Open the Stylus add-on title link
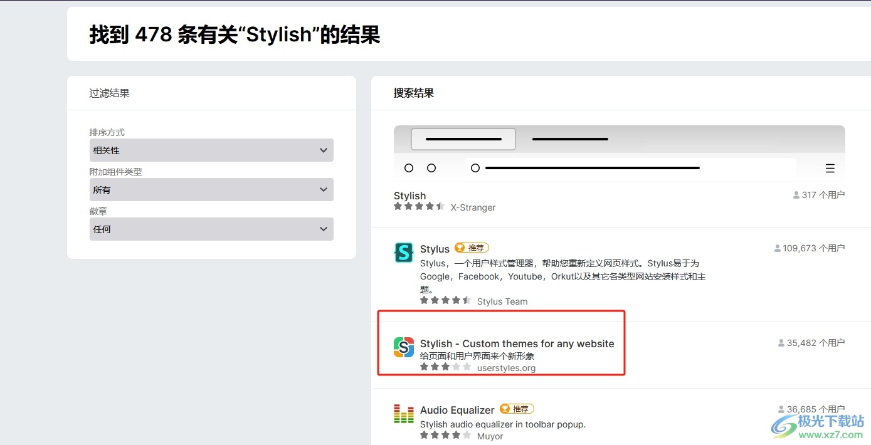 [435, 249]
